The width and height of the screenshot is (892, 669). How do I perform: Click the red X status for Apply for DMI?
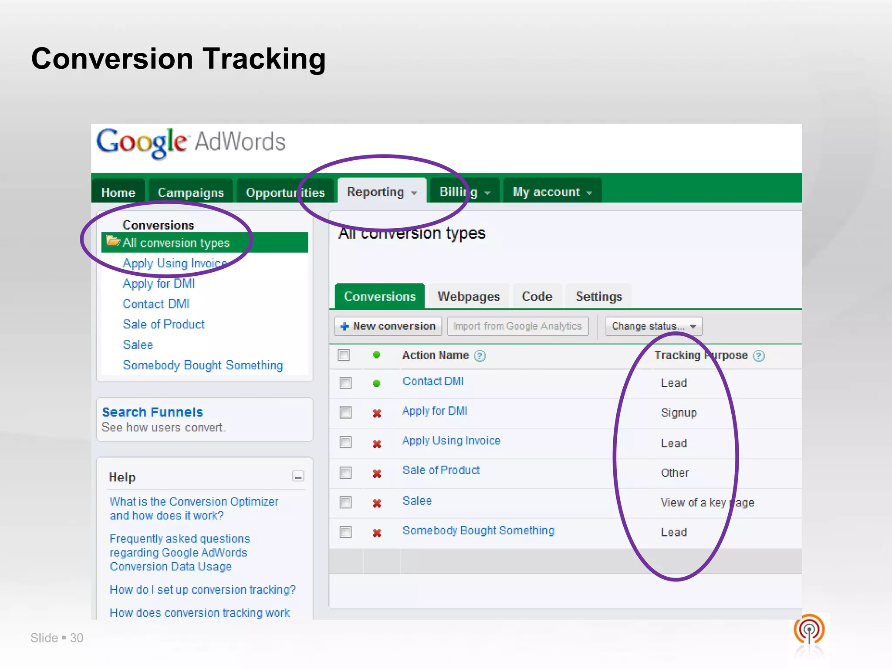click(x=377, y=413)
